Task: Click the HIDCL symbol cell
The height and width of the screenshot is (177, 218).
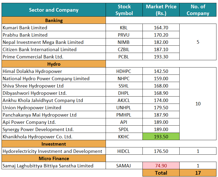Action: click(124, 151)
